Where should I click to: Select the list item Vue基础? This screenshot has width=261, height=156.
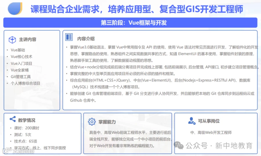coord(18,50)
